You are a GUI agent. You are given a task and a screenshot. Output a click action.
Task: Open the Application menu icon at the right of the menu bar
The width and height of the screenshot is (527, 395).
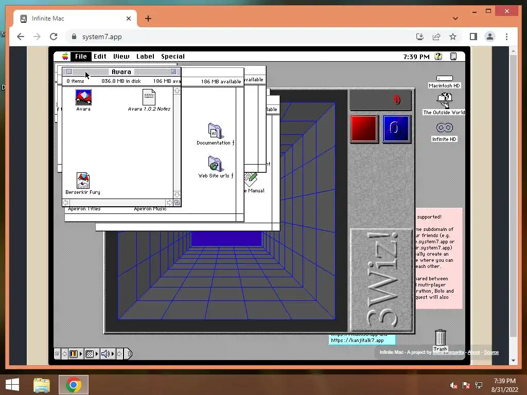pyautogui.click(x=453, y=57)
